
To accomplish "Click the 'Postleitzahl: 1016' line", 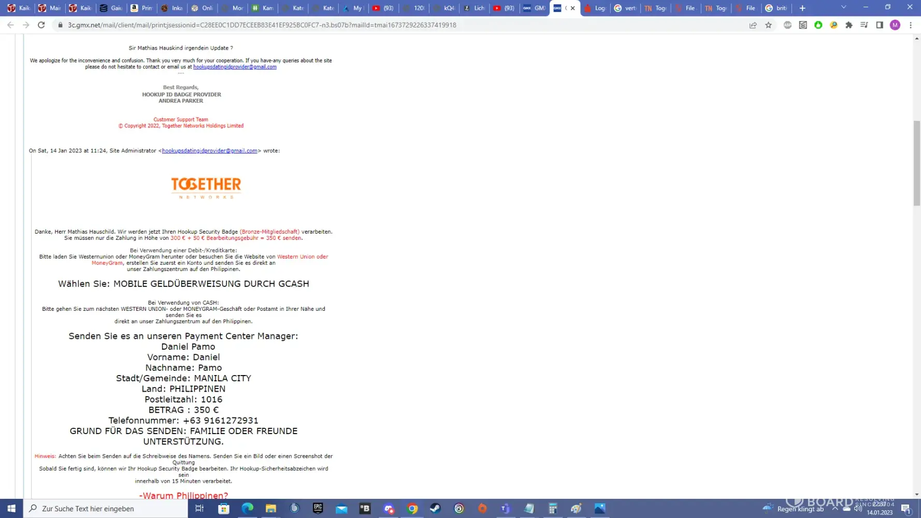I will (183, 399).
